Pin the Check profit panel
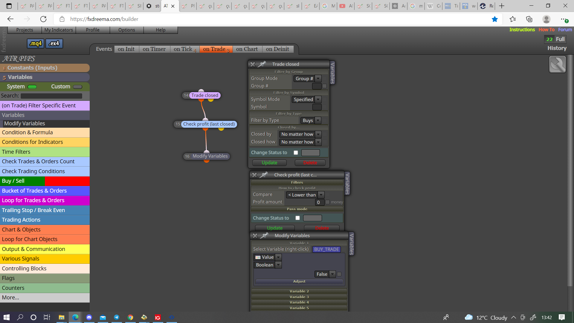The height and width of the screenshot is (323, 574). 264,175
